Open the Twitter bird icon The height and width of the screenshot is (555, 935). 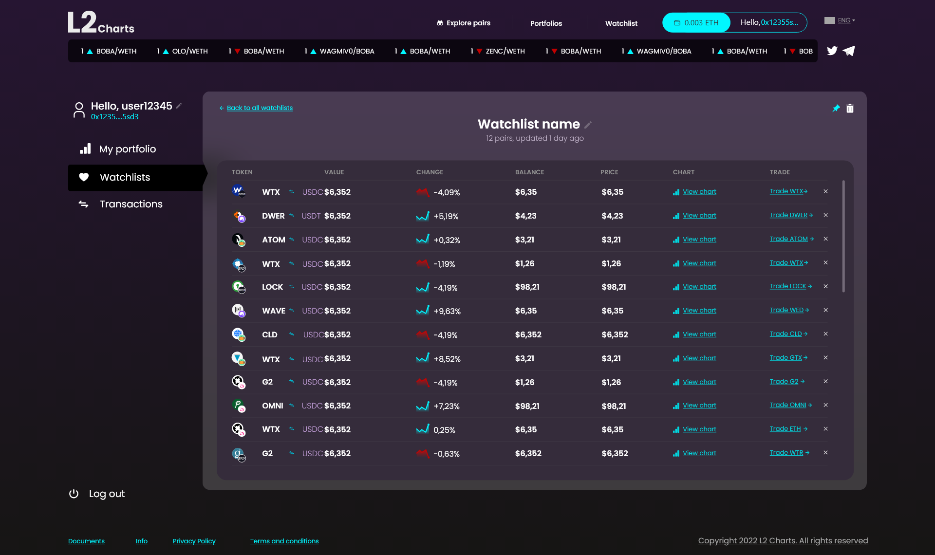(832, 51)
